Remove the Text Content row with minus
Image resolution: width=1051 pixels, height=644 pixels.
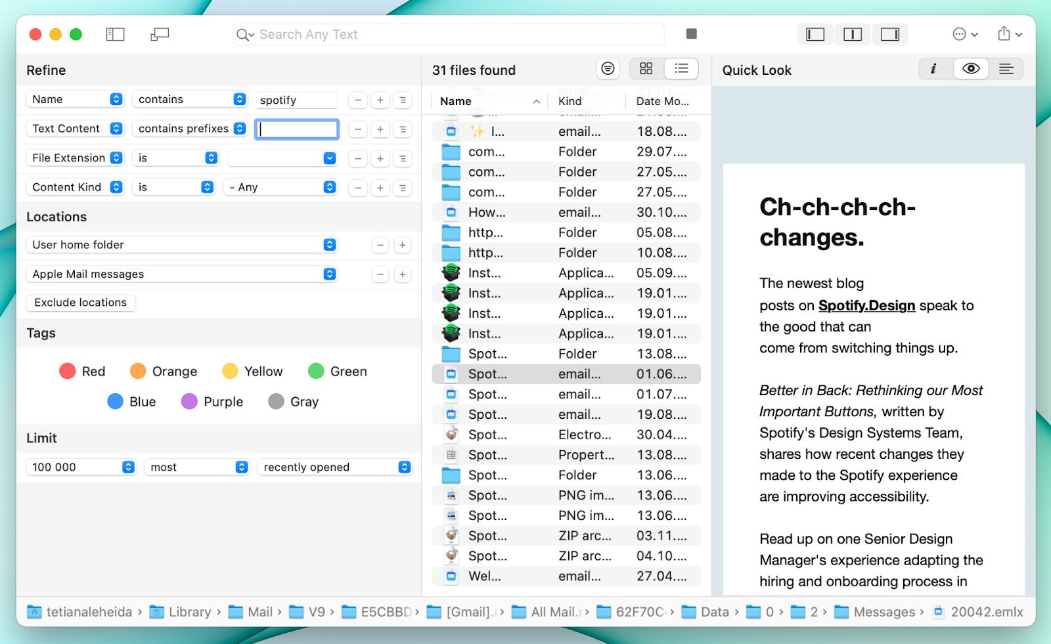(x=357, y=129)
